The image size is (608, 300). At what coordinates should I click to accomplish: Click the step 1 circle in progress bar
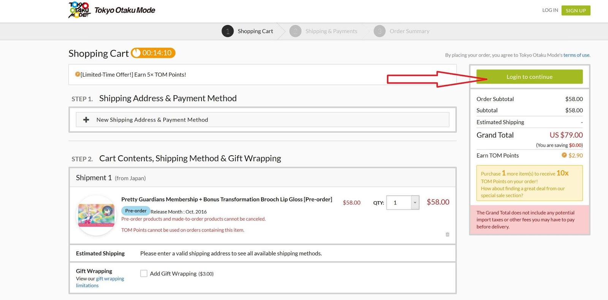(x=228, y=31)
